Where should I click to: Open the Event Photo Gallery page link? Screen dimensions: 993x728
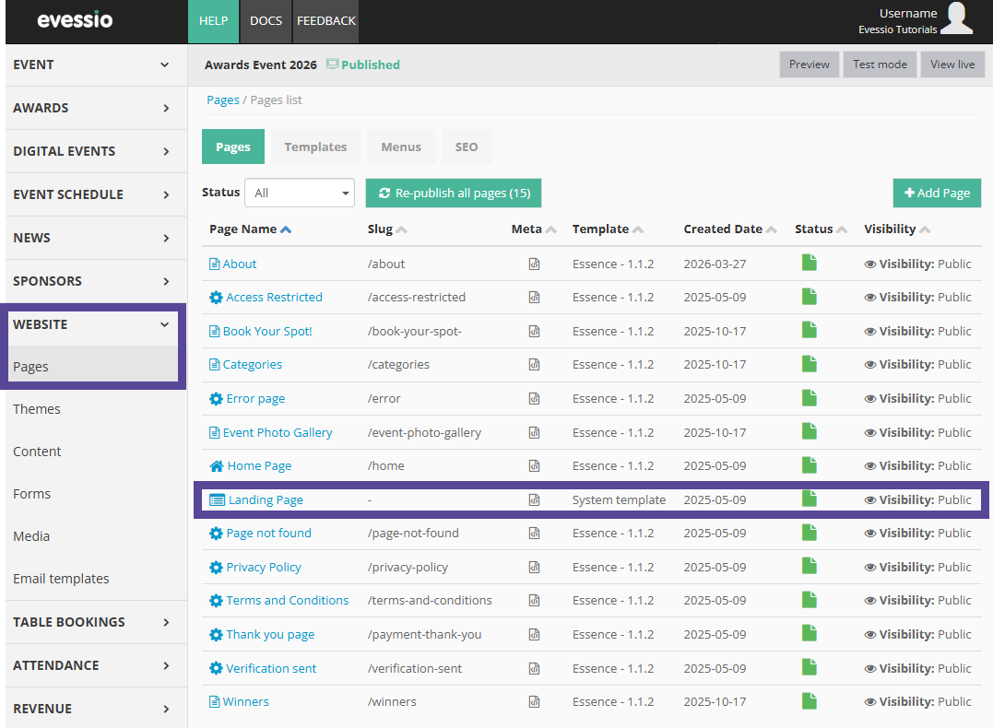tap(277, 432)
